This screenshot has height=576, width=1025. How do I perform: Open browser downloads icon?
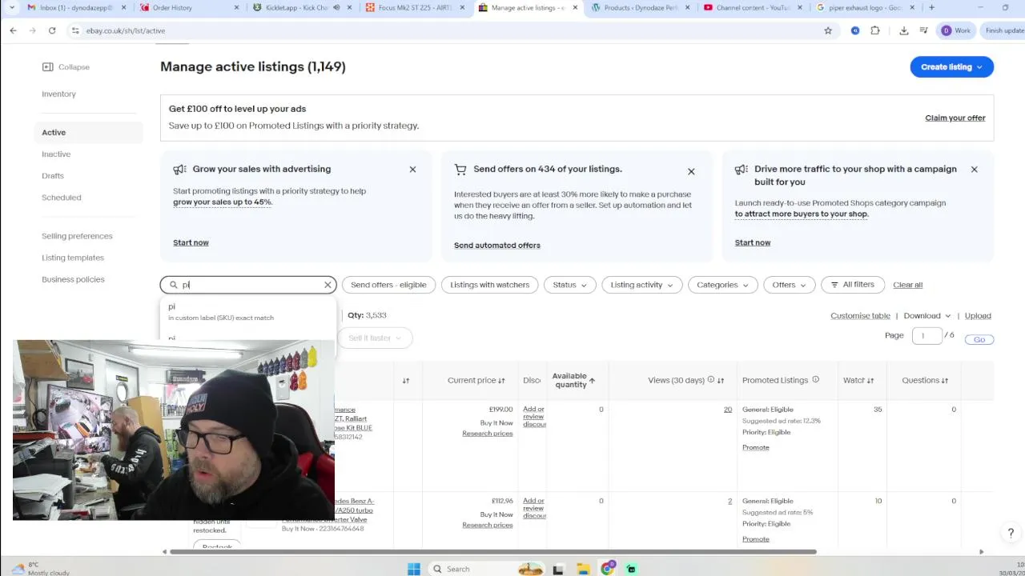(x=904, y=30)
